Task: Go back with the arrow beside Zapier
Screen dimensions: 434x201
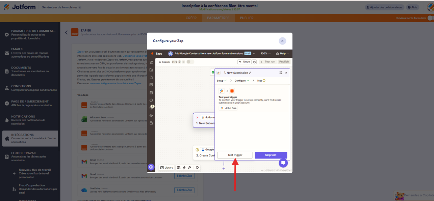Action: [x=66, y=33]
